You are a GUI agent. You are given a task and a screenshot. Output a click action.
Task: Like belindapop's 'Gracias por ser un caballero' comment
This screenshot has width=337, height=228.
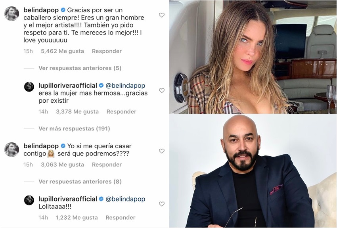click(162, 15)
